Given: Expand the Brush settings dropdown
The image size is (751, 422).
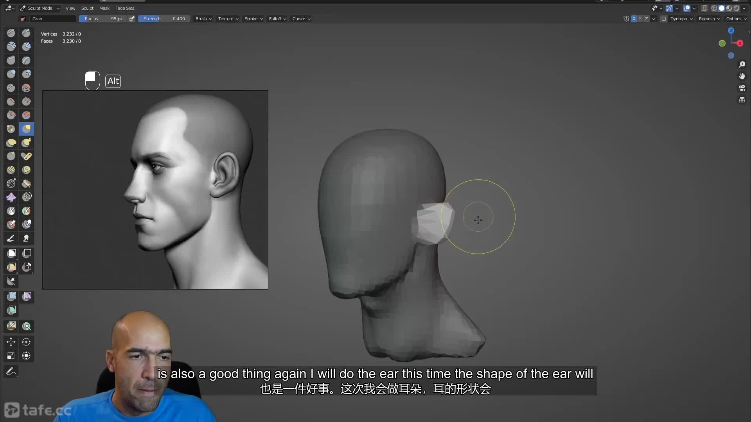Looking at the screenshot, I should [x=203, y=19].
